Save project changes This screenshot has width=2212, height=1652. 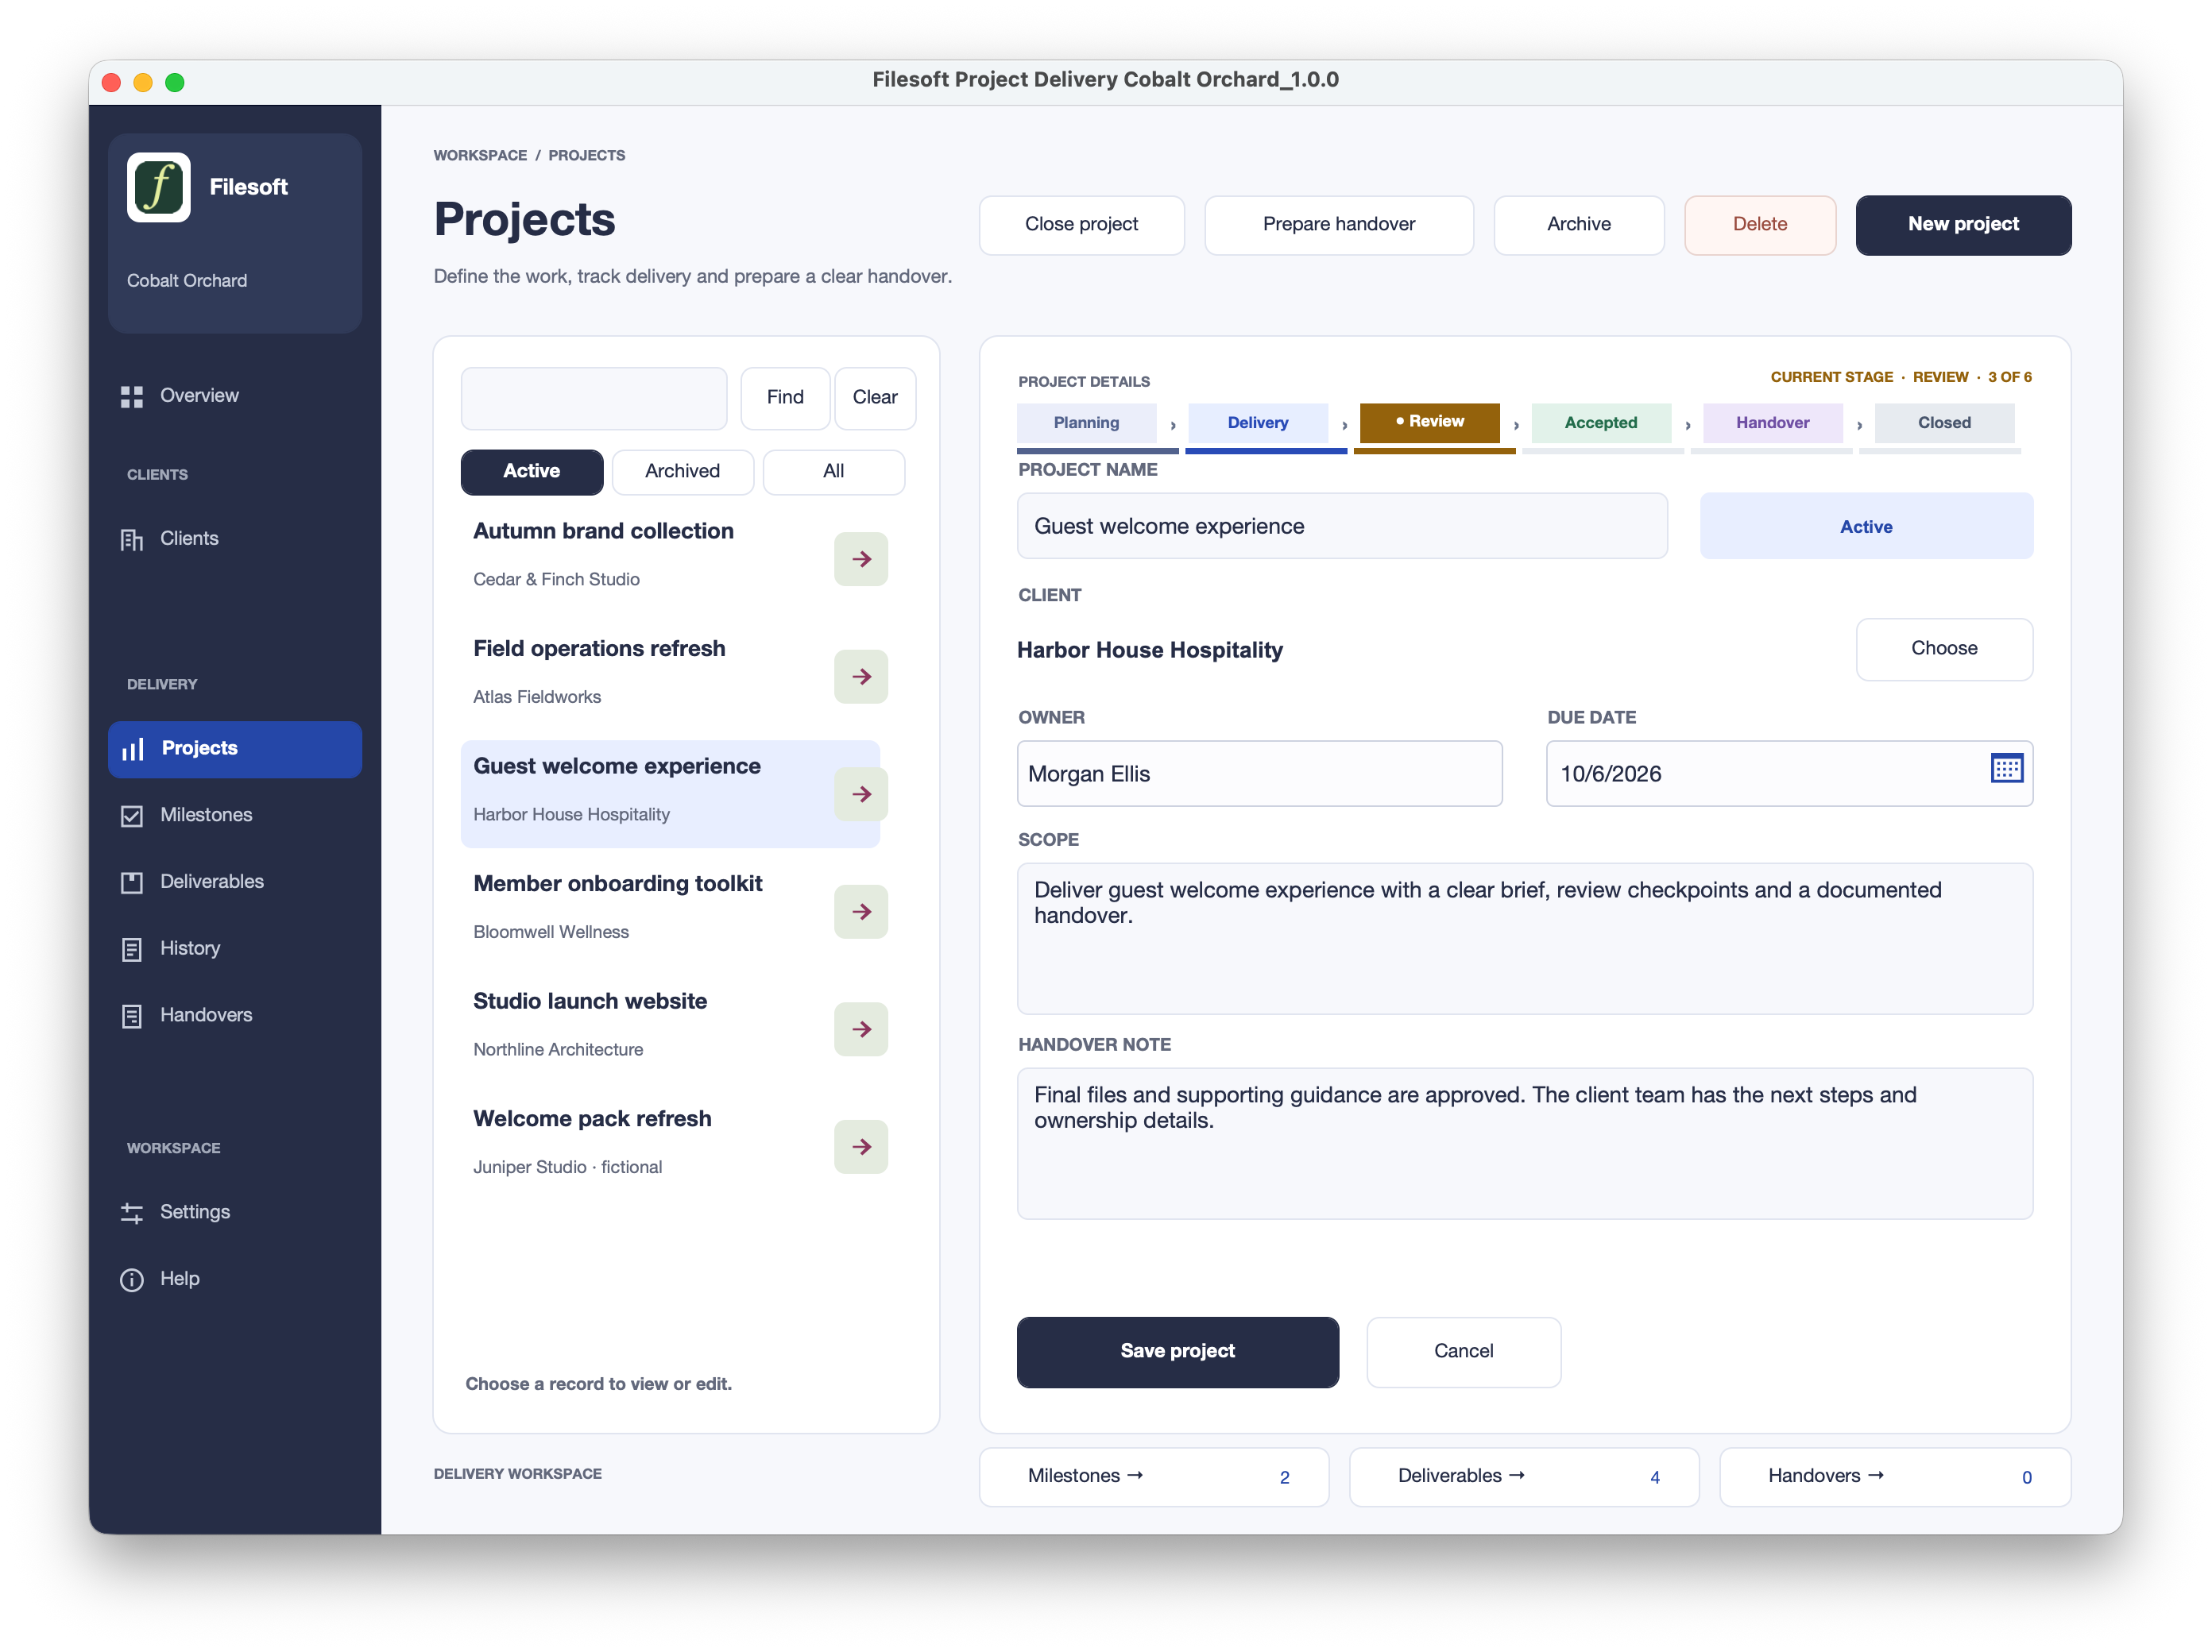(1177, 1351)
